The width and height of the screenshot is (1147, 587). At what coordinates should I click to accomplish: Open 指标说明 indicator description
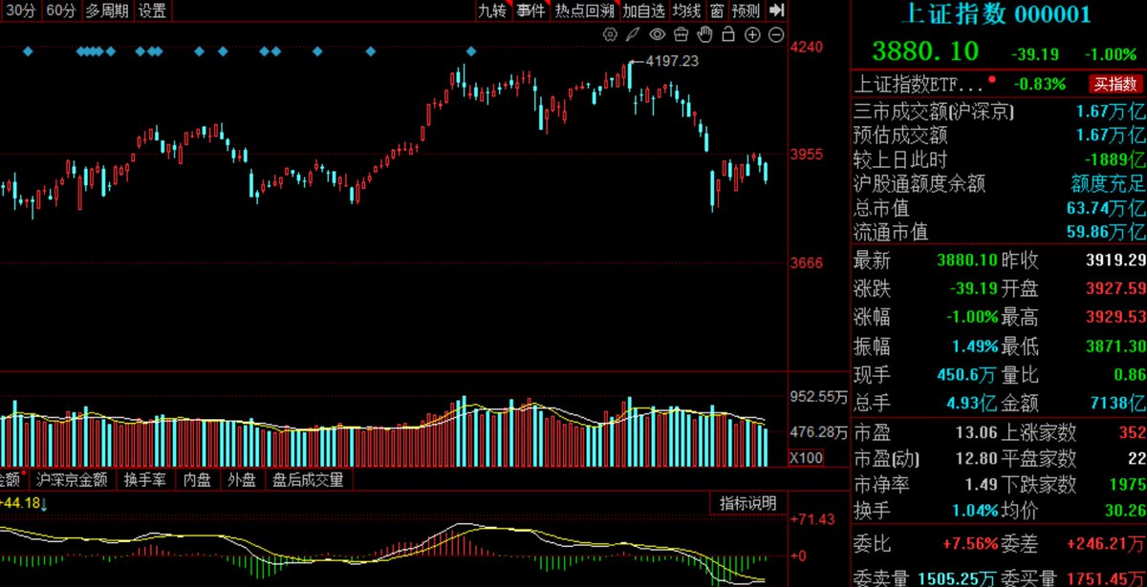[748, 503]
